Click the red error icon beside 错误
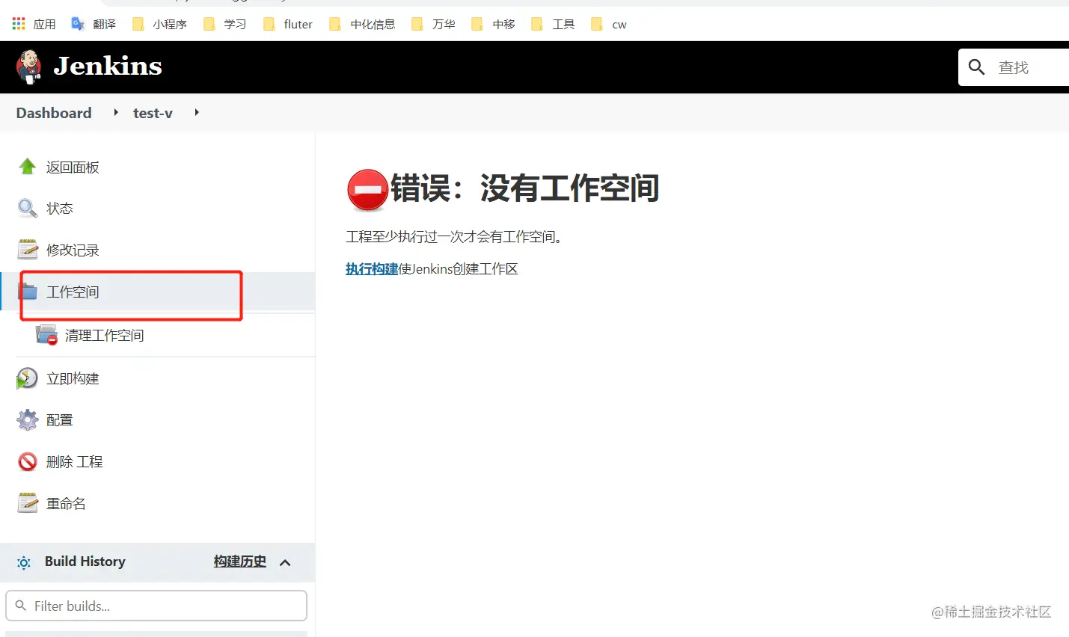The image size is (1069, 637). tap(367, 189)
